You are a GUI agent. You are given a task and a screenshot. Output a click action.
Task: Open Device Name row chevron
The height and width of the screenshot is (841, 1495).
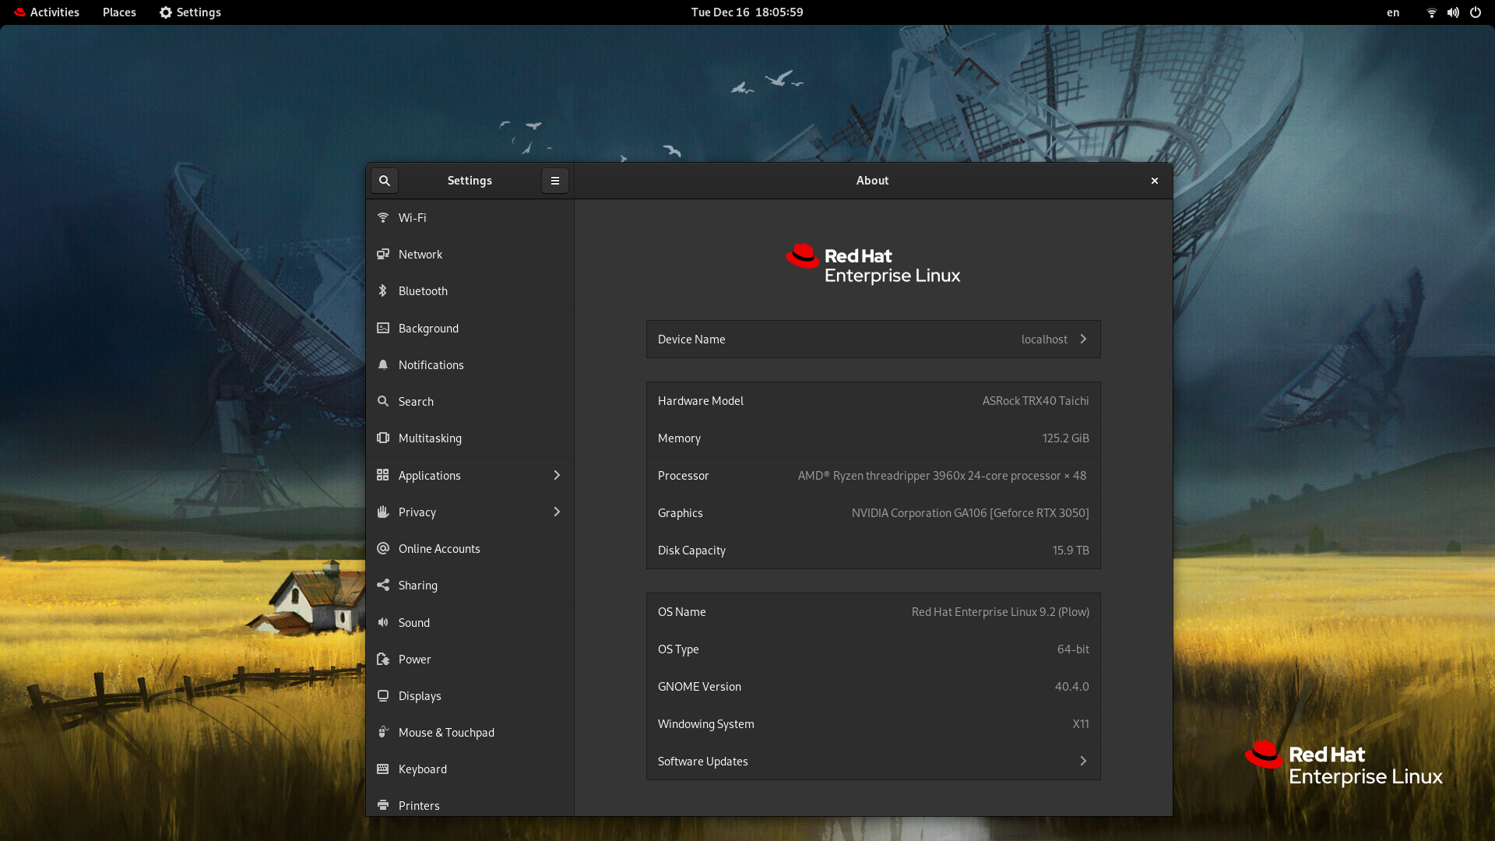coord(1083,340)
